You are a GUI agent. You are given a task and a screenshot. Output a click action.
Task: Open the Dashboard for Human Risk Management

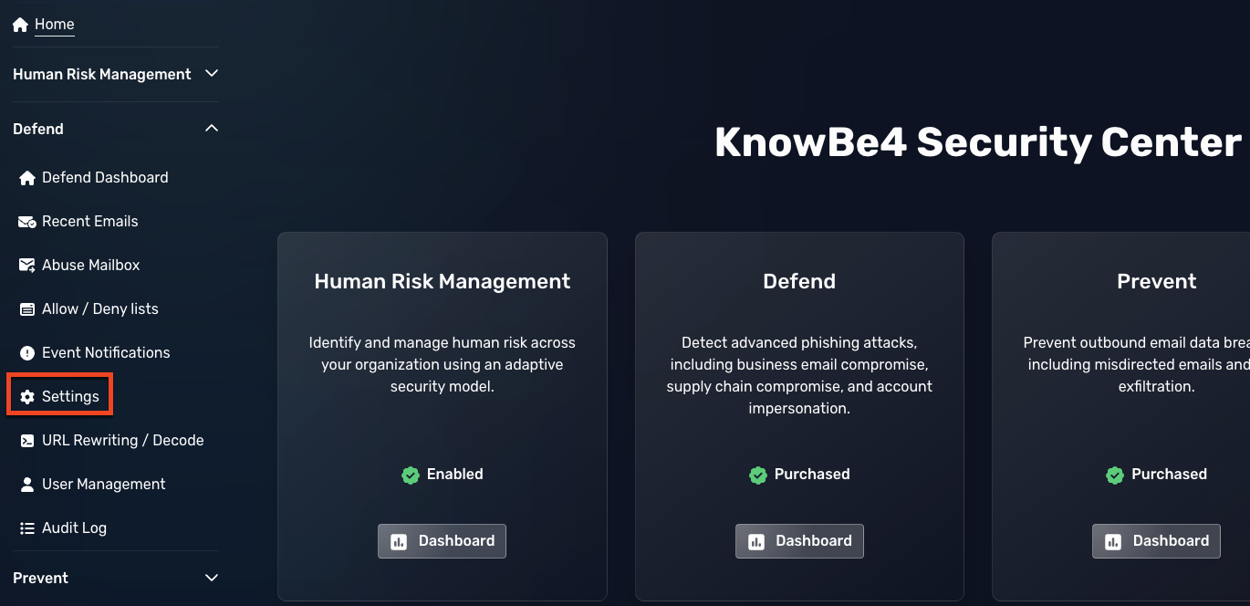[x=442, y=540]
